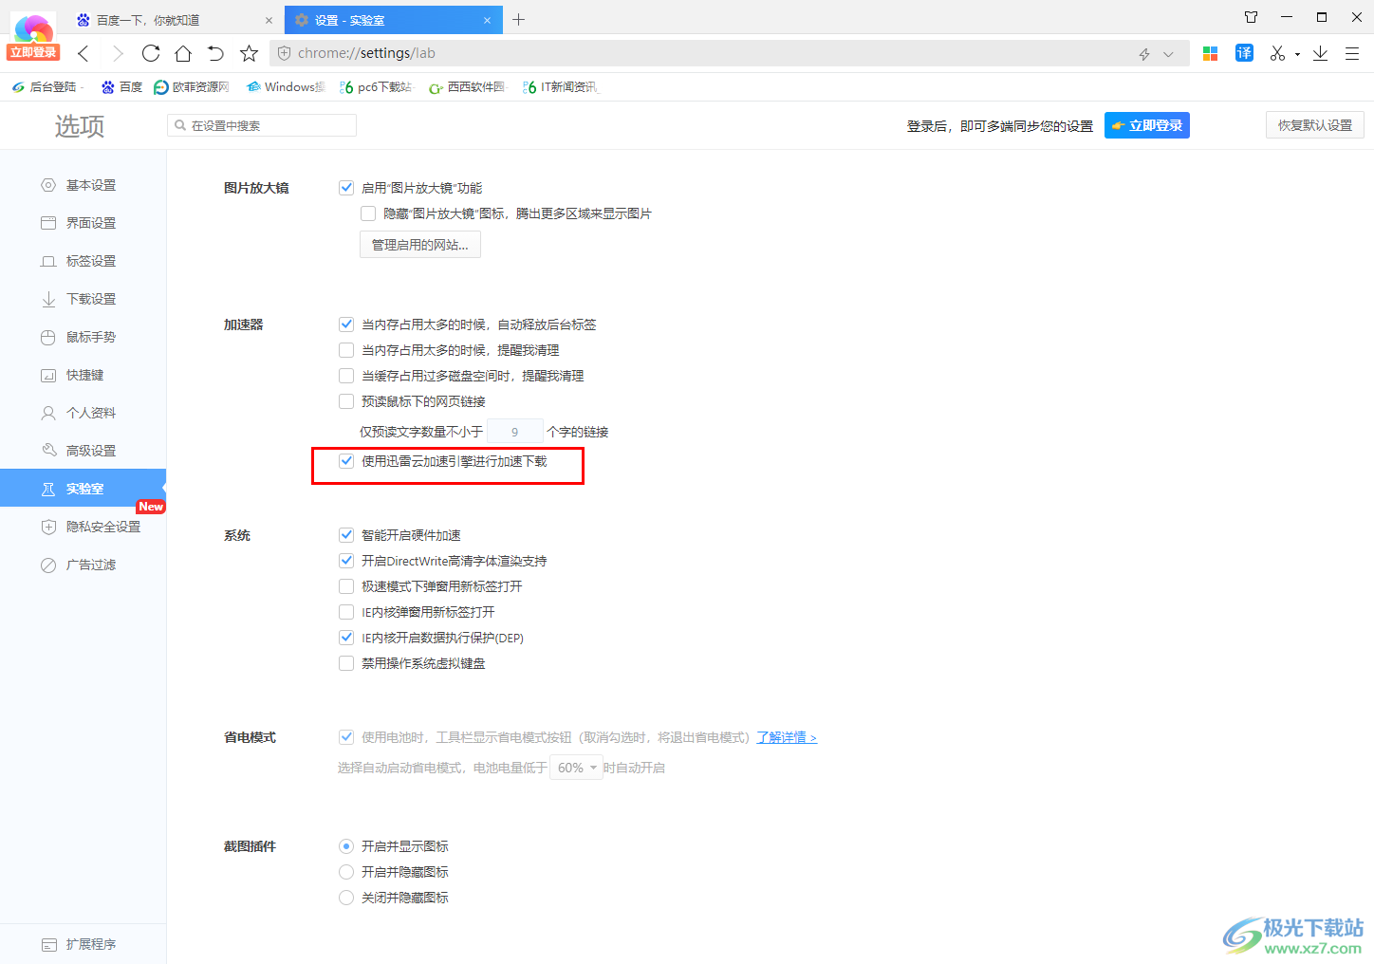This screenshot has height=964, width=1374.
Task: Open the IT新闻资讯 bookmark
Action: click(x=560, y=86)
